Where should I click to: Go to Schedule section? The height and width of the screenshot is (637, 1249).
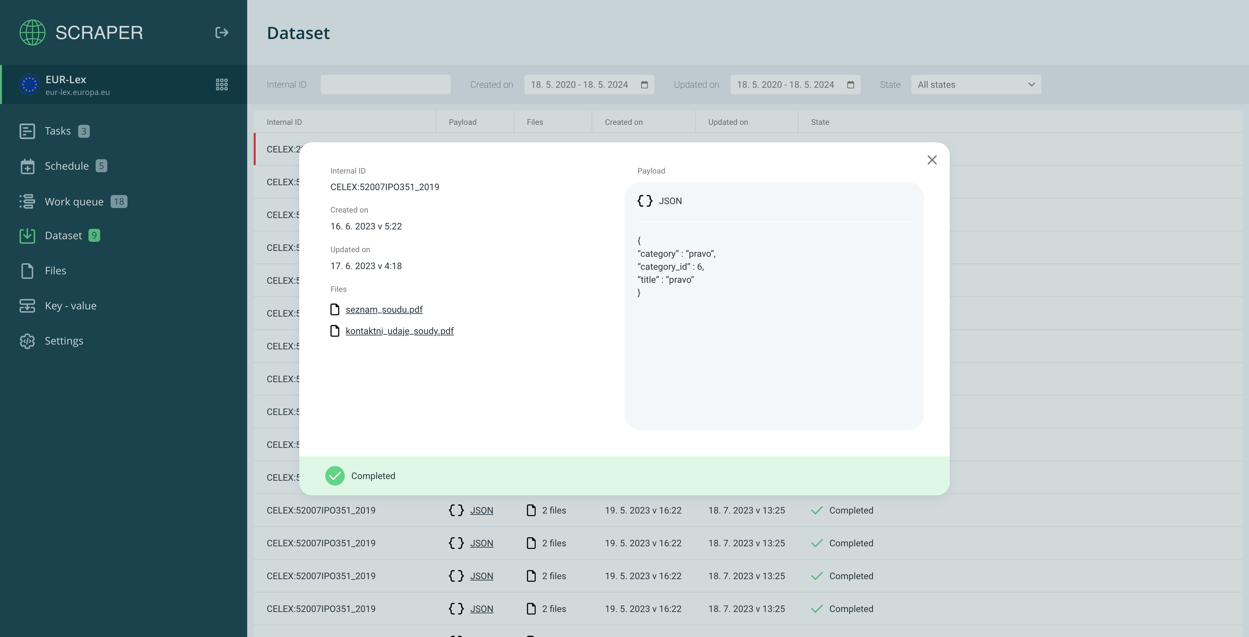click(66, 166)
